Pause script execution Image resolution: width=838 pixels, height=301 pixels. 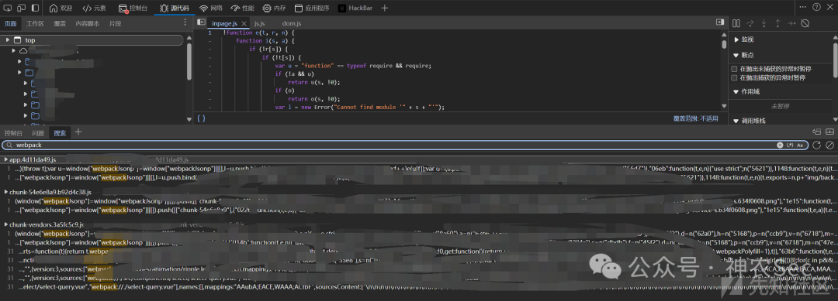click(736, 23)
